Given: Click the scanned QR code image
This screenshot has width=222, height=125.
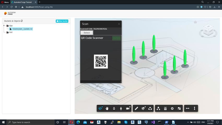Looking at the screenshot, I should (101, 61).
